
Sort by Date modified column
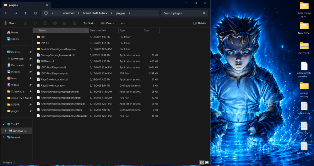tap(104, 30)
